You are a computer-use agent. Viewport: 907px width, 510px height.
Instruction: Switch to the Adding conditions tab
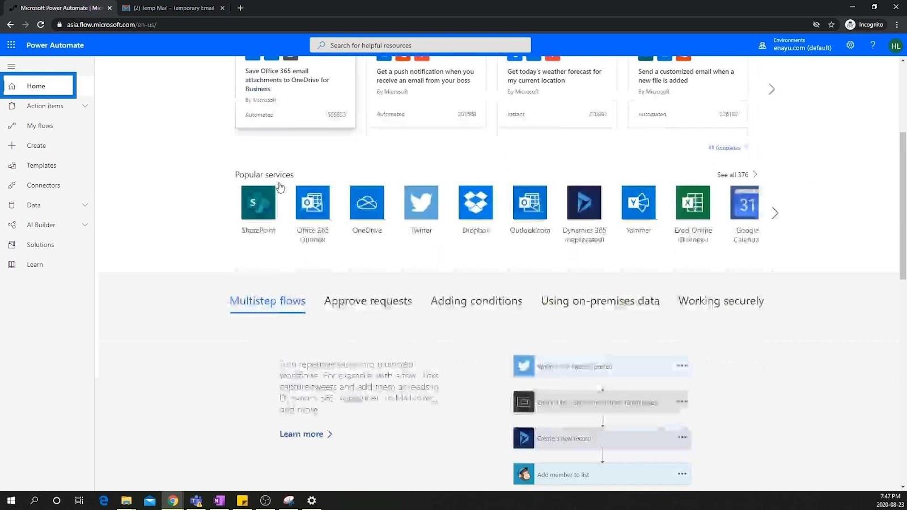[x=476, y=301]
